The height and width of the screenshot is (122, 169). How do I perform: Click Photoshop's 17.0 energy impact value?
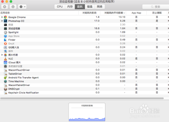tap(97, 21)
